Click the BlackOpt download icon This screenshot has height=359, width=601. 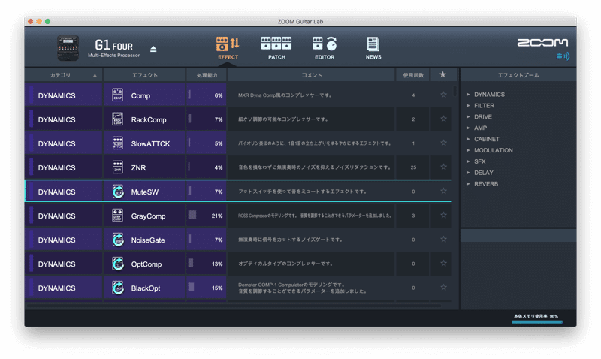(x=118, y=288)
